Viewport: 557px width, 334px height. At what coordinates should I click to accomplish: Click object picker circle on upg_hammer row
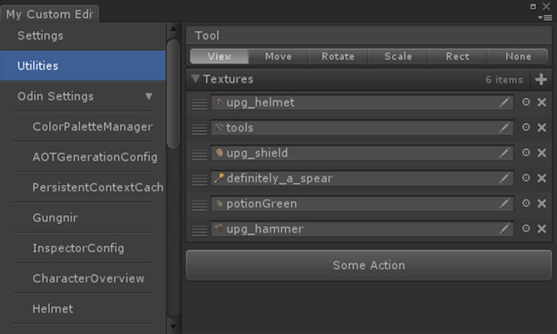tap(526, 228)
